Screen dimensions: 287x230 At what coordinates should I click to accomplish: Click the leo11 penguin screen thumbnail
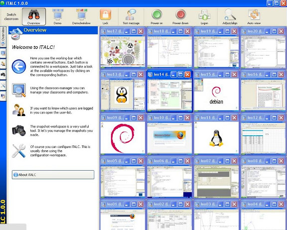tap(216, 138)
